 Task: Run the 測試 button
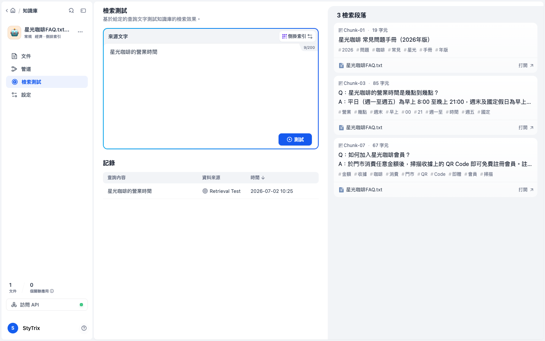295,139
